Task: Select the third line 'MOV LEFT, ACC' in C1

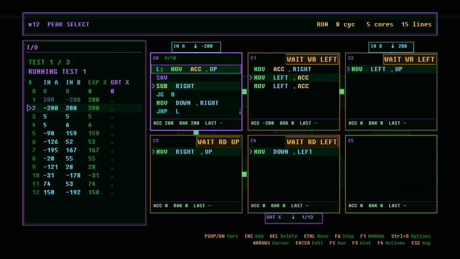Action: 294,86
